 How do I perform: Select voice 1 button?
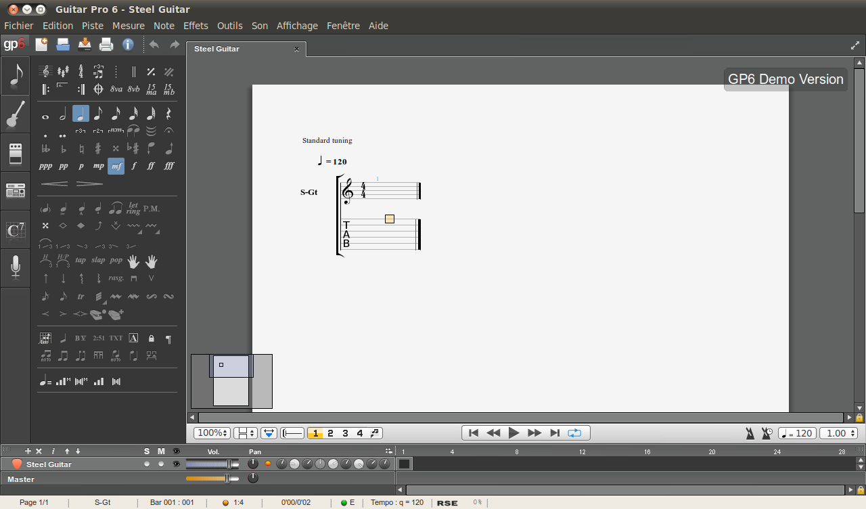point(315,433)
